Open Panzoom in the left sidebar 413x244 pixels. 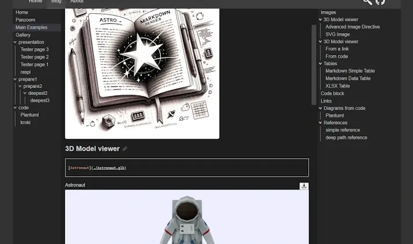25,20
